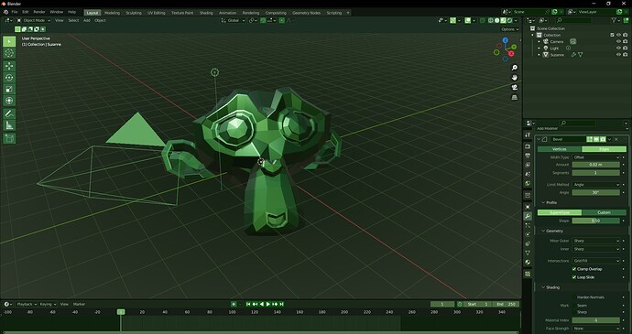Open the Render menu

pyautogui.click(x=39, y=12)
